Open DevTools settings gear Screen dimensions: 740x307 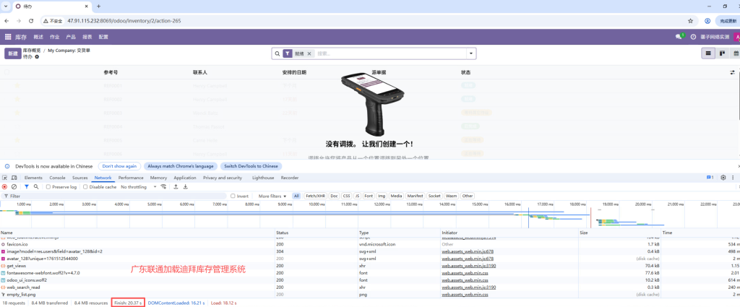point(723,177)
